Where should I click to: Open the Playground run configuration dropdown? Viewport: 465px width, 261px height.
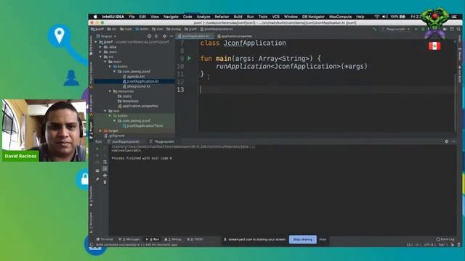397,29
